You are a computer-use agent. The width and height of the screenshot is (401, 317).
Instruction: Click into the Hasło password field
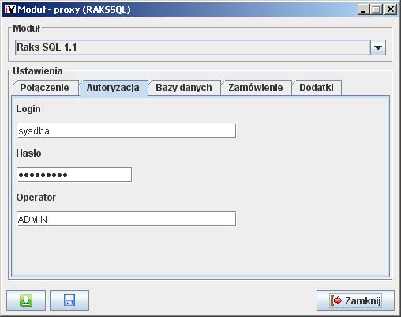point(74,174)
